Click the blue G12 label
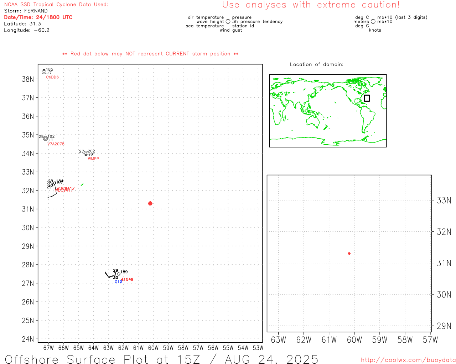Image resolution: width=456 pixels, height=364 pixels. click(x=118, y=282)
